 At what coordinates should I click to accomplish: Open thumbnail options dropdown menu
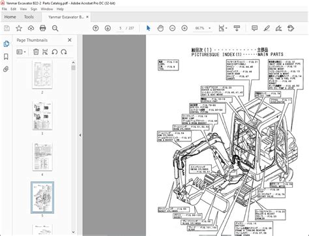coord(22,52)
